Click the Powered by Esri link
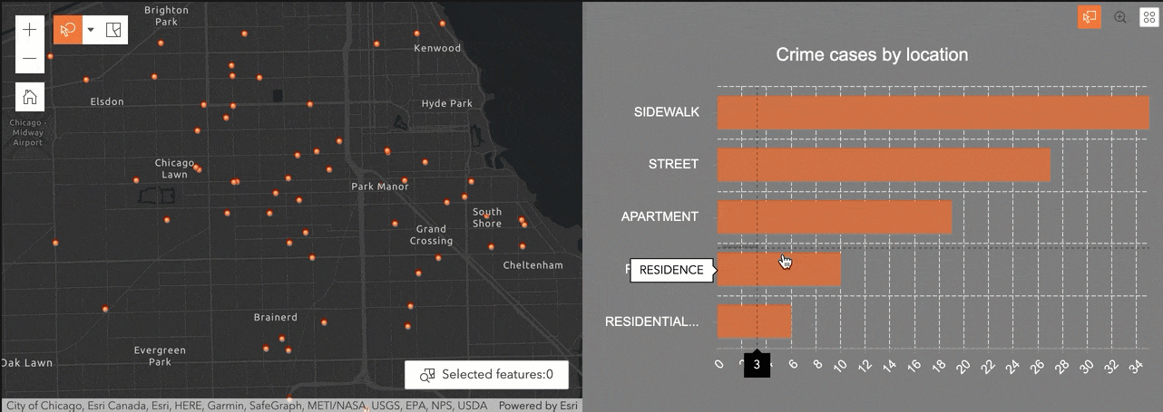This screenshot has width=1163, height=412. click(x=539, y=406)
